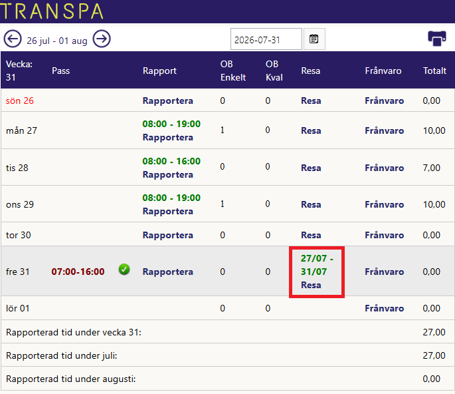Open trip 27/07 - 31/07 on fre 31
The image size is (455, 394).
[317, 265]
